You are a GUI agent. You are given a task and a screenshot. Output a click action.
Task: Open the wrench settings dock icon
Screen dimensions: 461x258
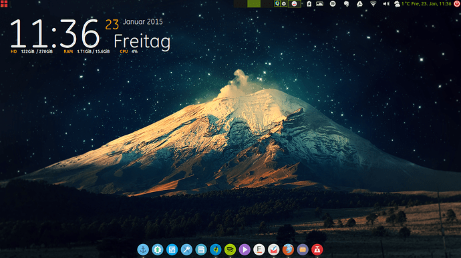pyautogui.click(x=186, y=249)
